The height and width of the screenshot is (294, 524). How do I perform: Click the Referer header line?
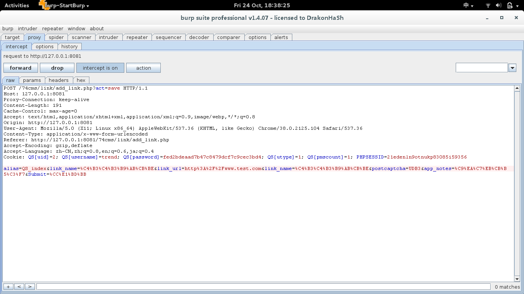(x=86, y=140)
